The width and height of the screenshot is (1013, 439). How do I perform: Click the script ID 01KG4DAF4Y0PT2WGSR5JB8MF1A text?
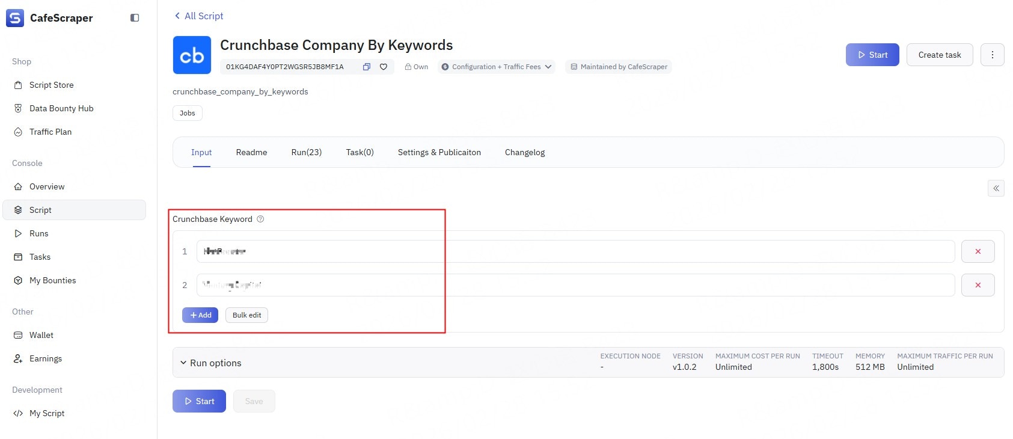285,67
